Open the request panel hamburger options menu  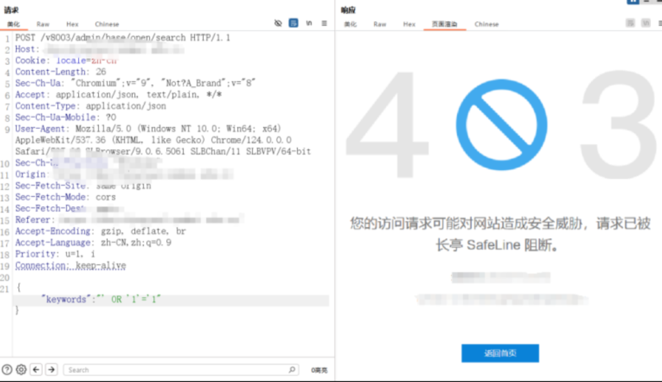click(324, 23)
